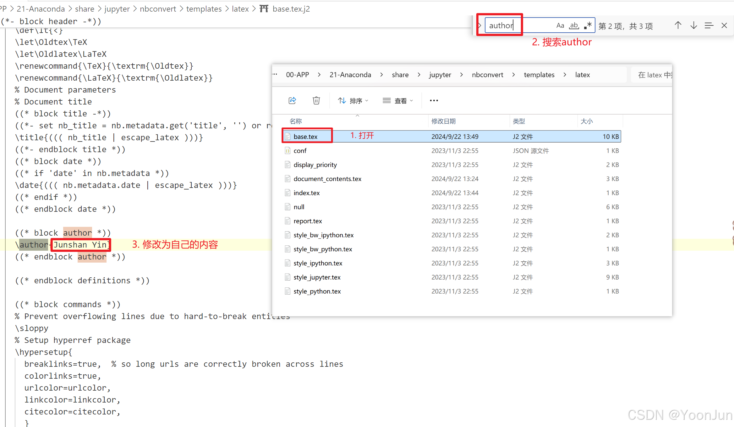The height and width of the screenshot is (427, 734).
Task: Go to previous search match arrow
Action: coord(678,25)
